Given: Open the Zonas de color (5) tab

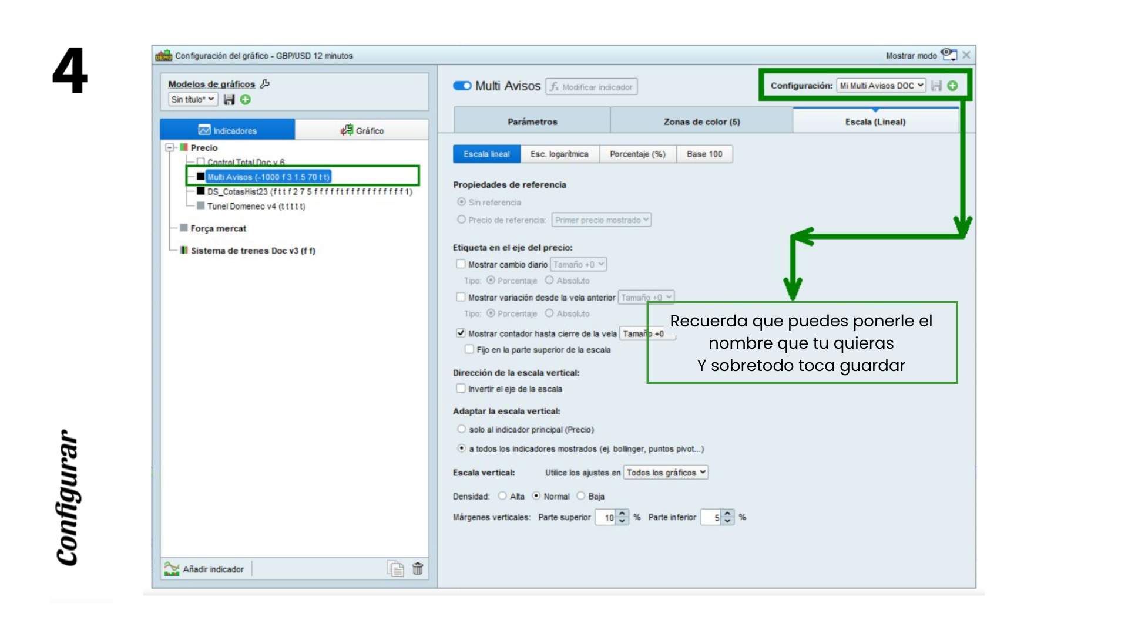Looking at the screenshot, I should pyautogui.click(x=701, y=122).
